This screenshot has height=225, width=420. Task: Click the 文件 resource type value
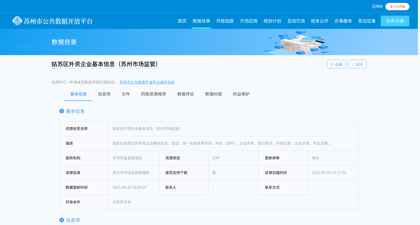point(216,158)
